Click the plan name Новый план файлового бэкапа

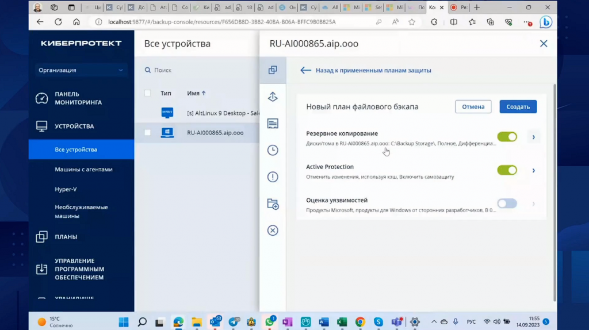click(362, 106)
